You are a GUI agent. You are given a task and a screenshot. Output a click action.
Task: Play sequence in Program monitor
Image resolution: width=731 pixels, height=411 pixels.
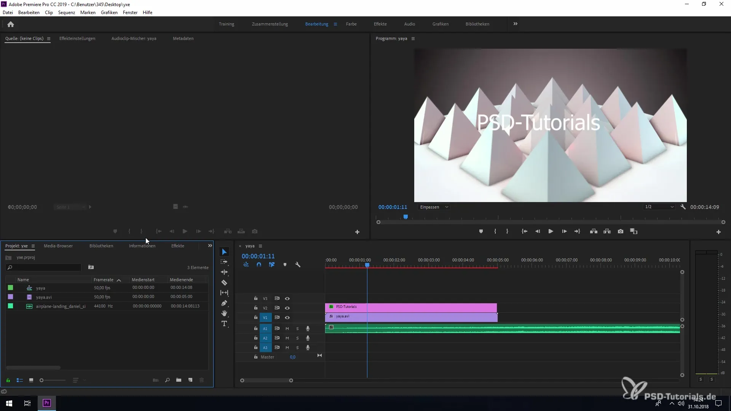click(551, 231)
